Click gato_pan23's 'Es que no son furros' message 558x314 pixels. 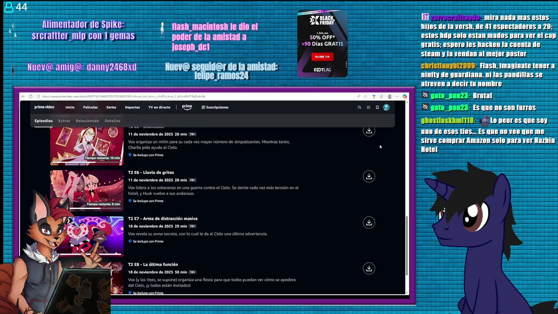point(504,108)
